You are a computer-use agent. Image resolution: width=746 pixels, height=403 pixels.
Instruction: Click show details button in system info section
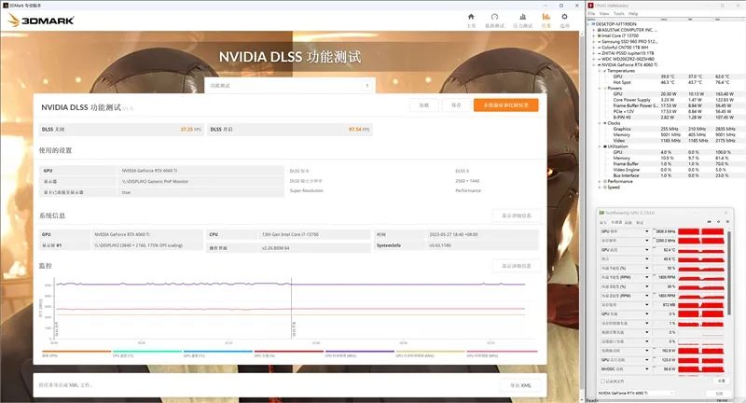click(x=517, y=215)
